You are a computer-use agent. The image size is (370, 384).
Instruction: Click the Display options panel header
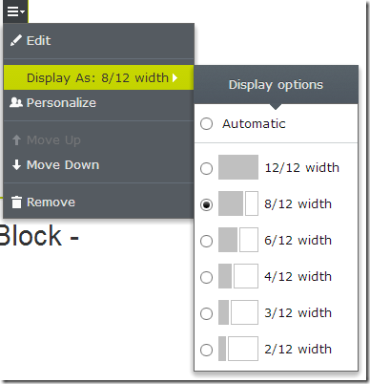click(276, 85)
